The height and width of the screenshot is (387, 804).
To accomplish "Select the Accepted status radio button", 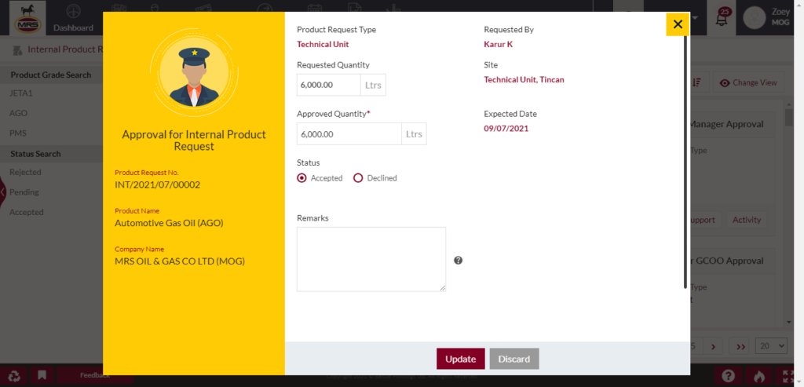I will [302, 178].
